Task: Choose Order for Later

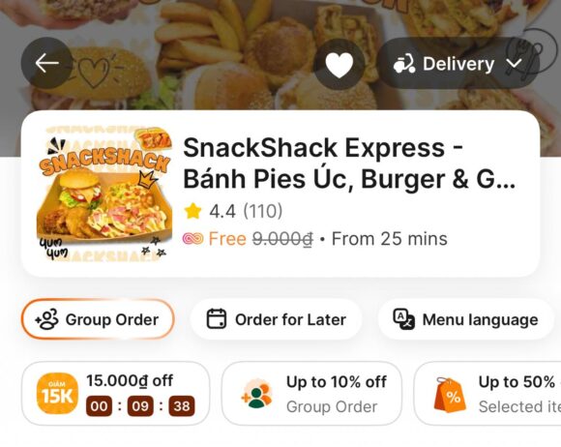Action: pyautogui.click(x=276, y=319)
